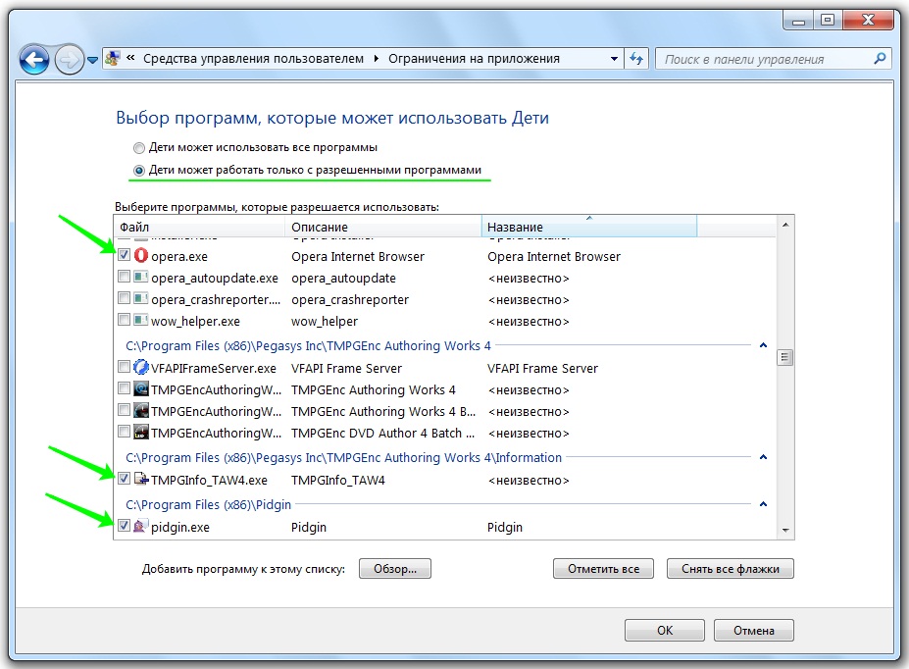
Task: Select the opera.exe file name
Action: pos(179,256)
